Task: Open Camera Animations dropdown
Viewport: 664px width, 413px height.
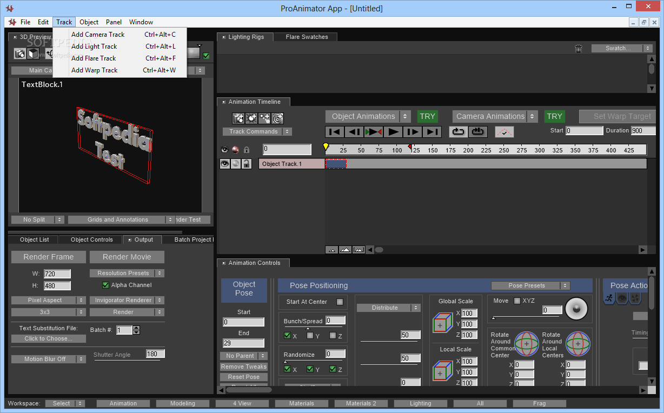Action: 495,116
